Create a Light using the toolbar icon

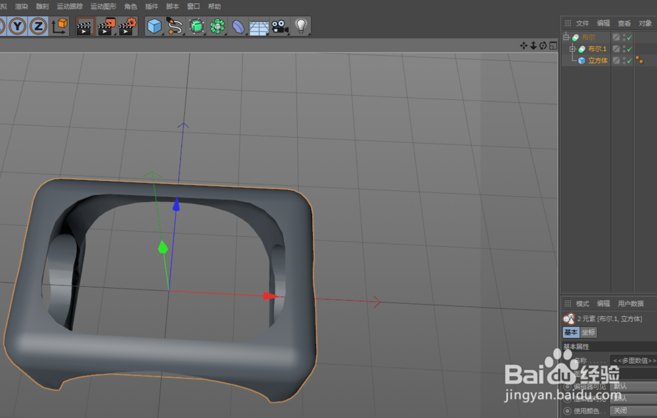pos(301,26)
